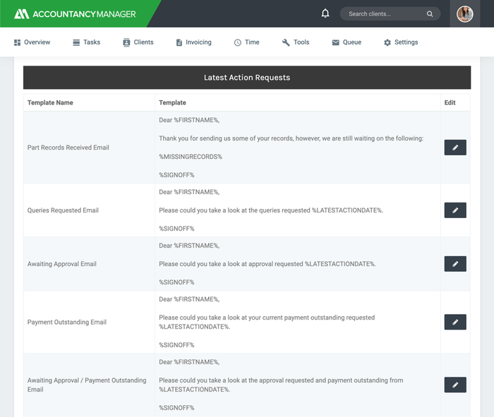Open the Time menu
Image resolution: width=494 pixels, height=417 pixels.
[246, 42]
